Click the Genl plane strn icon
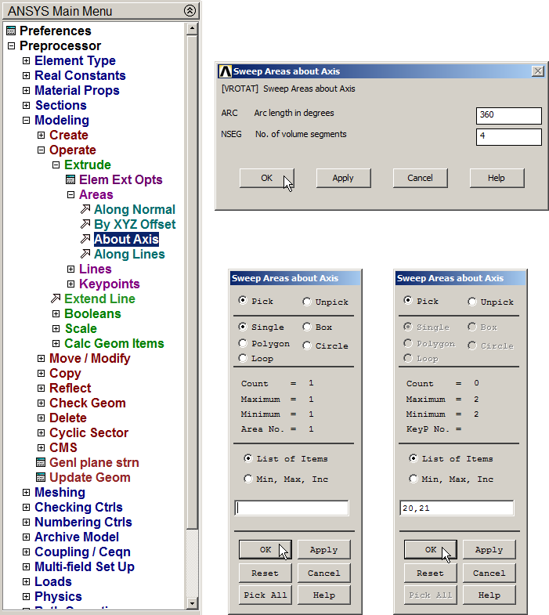This screenshot has height=615, width=549. [x=41, y=463]
